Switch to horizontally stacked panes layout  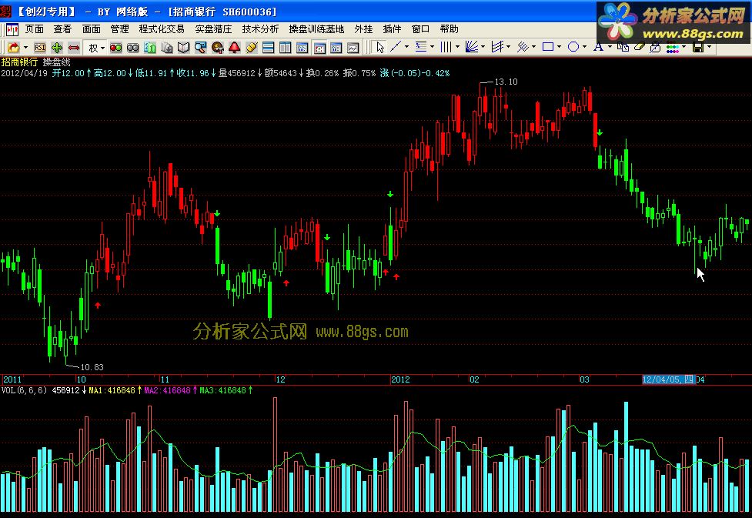[x=269, y=48]
